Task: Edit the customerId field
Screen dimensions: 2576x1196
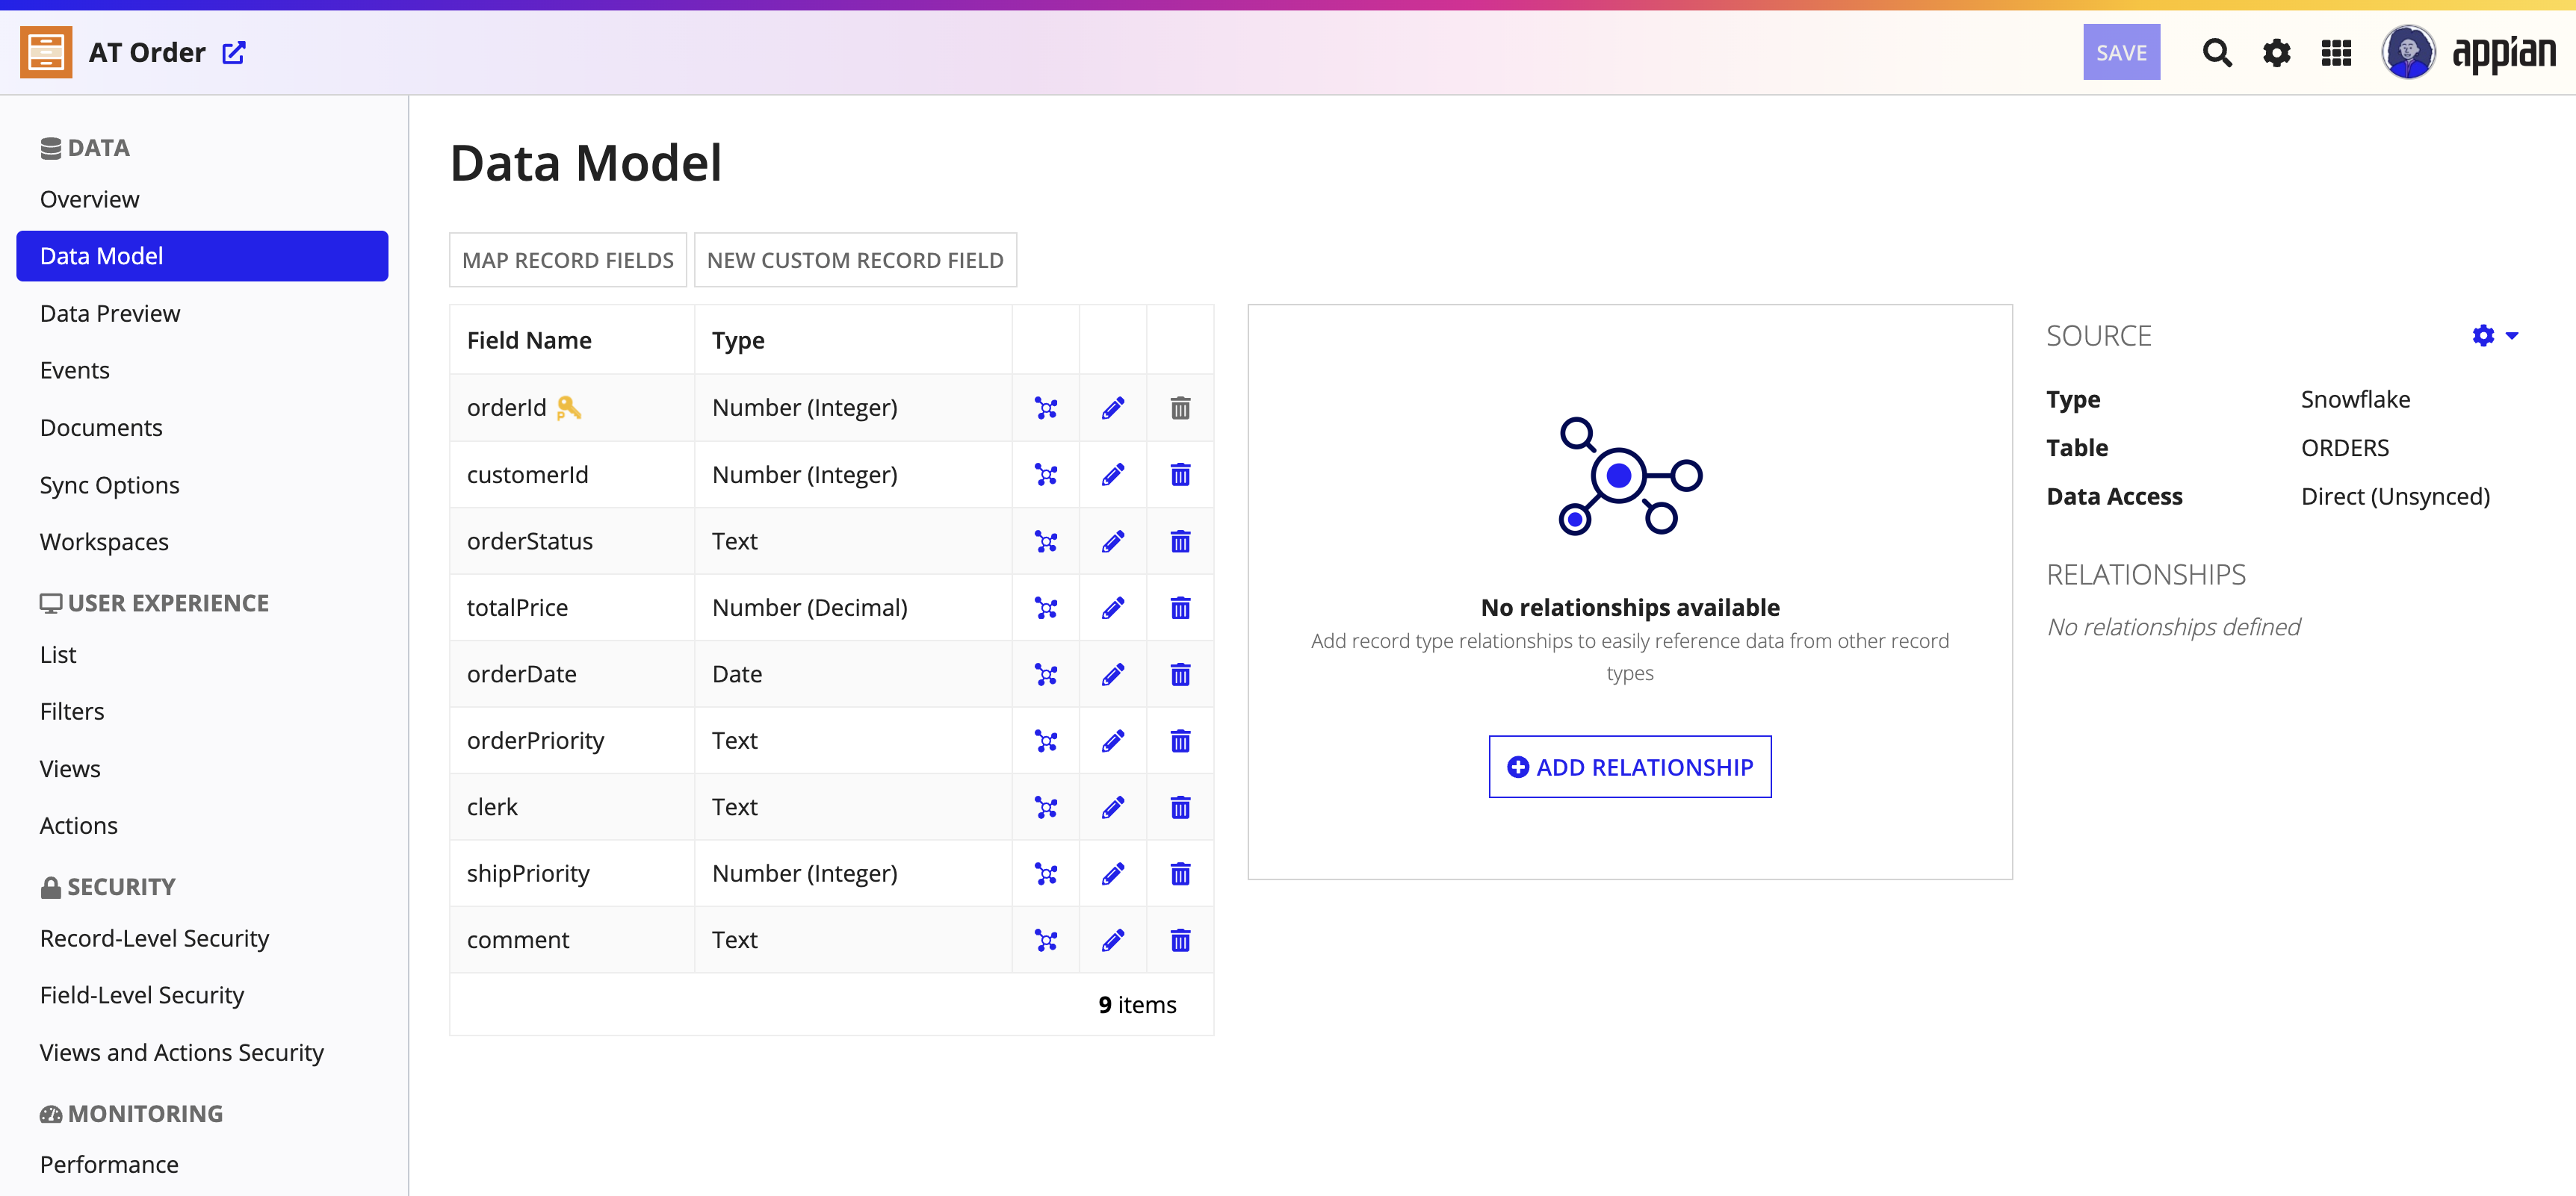Action: point(1113,475)
